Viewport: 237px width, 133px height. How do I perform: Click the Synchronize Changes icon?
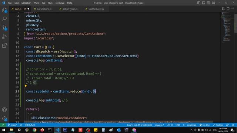tap(21, 125)
